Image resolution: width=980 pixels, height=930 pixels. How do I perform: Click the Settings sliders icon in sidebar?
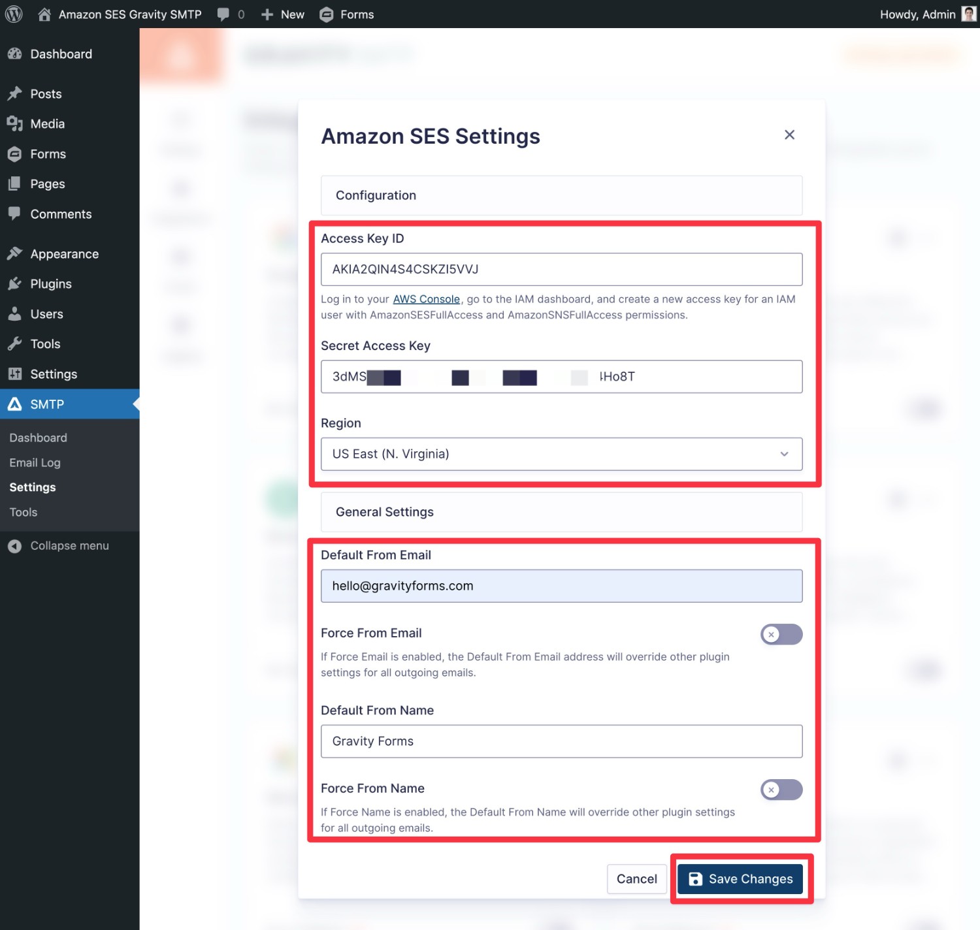coord(14,374)
